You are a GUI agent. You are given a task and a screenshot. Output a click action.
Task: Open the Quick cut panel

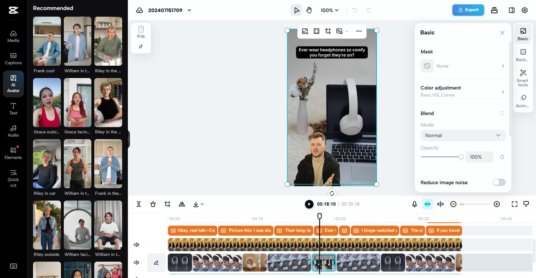tap(13, 178)
